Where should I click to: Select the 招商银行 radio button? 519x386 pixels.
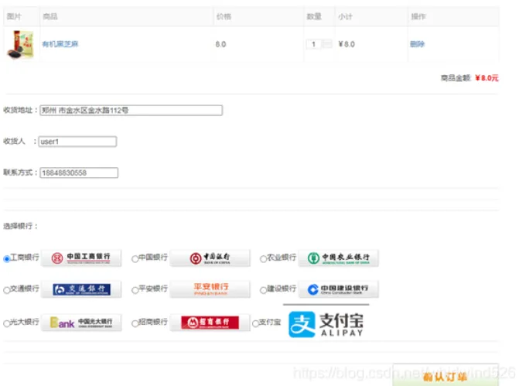(x=135, y=323)
